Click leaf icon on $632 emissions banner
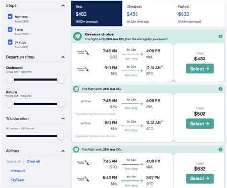This screenshot has width=227, height=188. (x=76, y=149)
